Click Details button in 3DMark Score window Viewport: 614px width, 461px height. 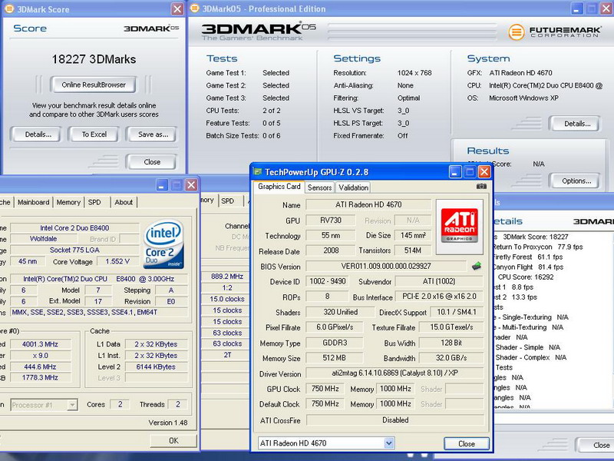(38, 134)
